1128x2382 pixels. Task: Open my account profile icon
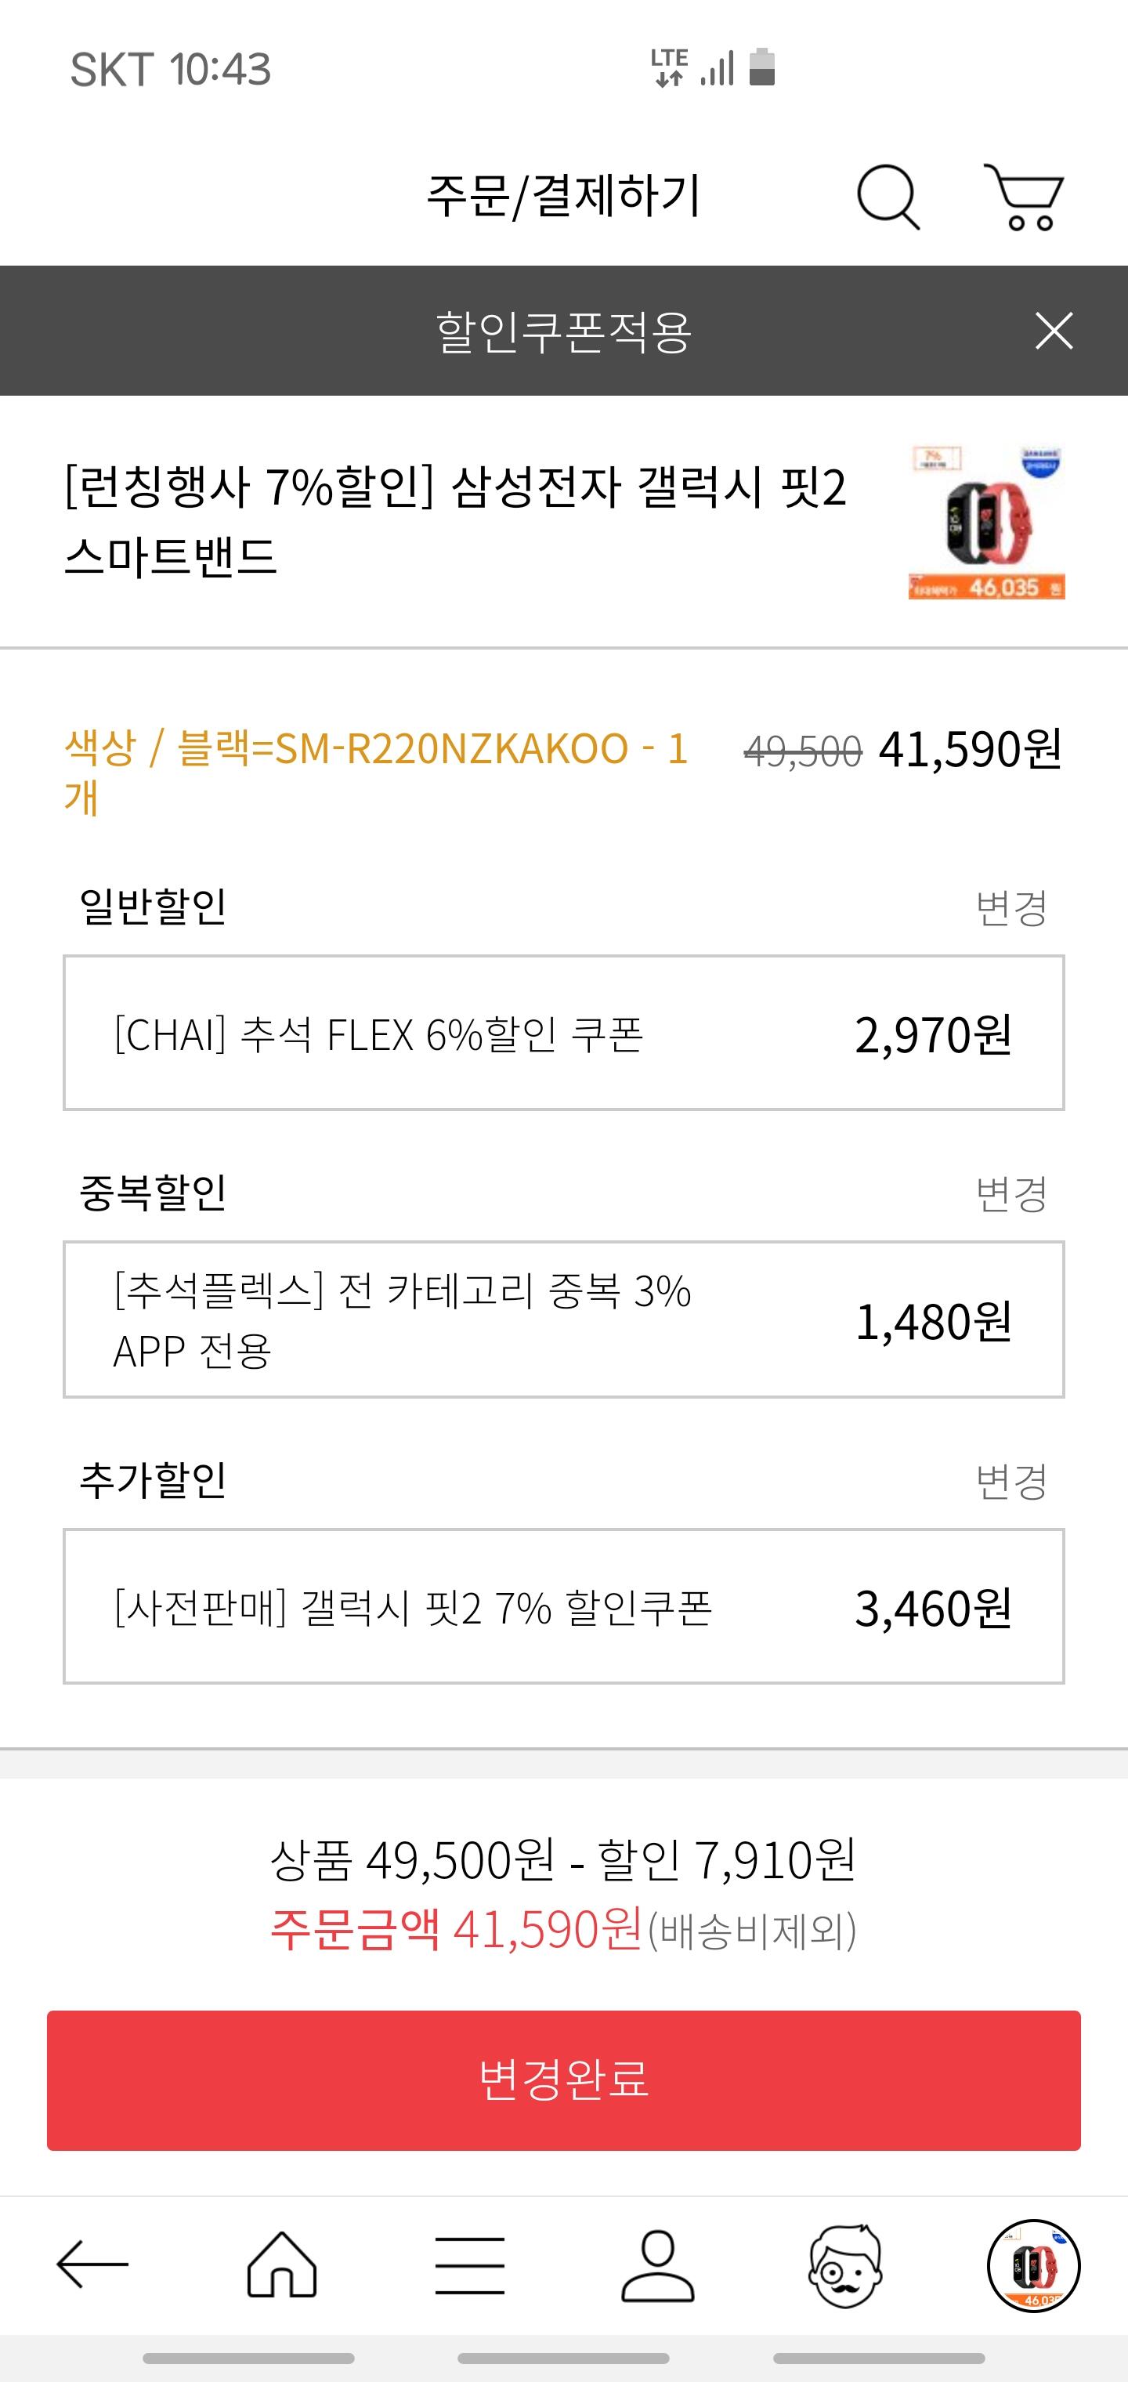657,2264
